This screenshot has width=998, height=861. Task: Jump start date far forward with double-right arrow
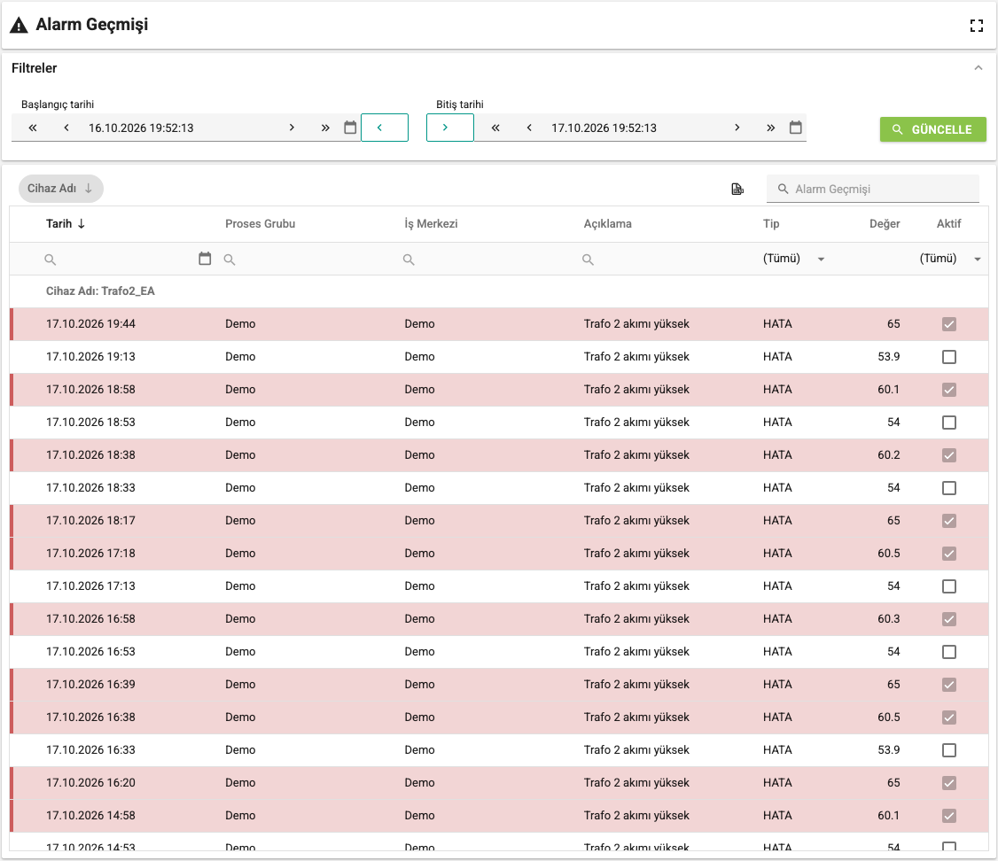325,128
